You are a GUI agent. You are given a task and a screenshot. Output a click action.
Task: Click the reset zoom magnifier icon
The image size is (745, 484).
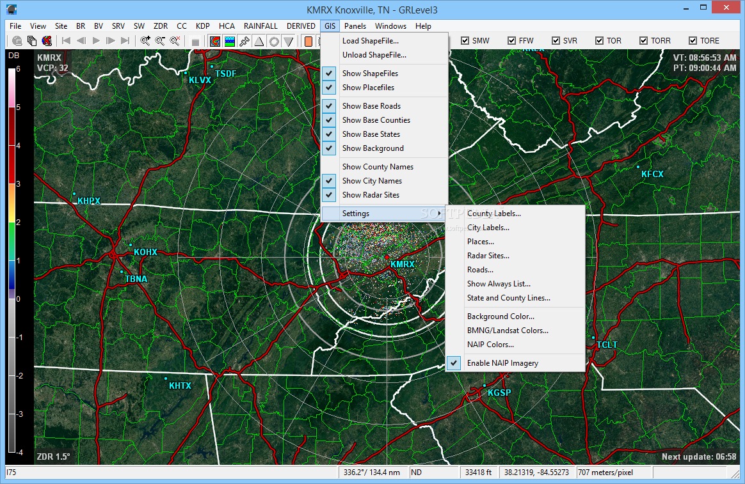pos(175,41)
